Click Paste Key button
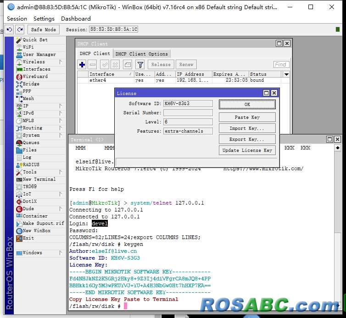 [x=247, y=117]
